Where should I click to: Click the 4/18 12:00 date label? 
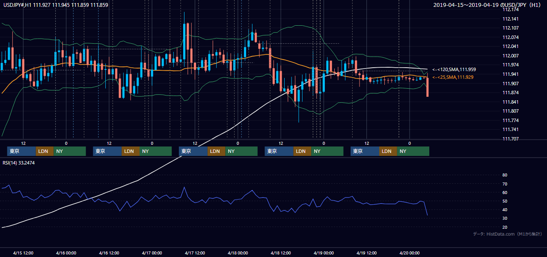(x=281, y=253)
